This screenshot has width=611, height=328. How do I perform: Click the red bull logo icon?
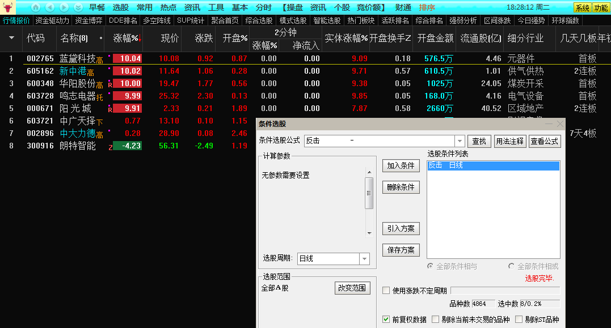8,7
